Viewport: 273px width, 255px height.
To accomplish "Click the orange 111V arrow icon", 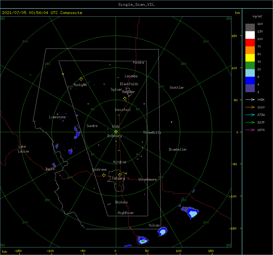I will coord(250,107).
